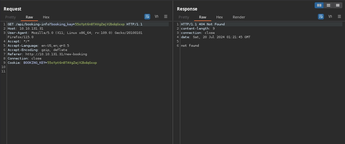Click the 'not found' response body text

click(x=190, y=46)
